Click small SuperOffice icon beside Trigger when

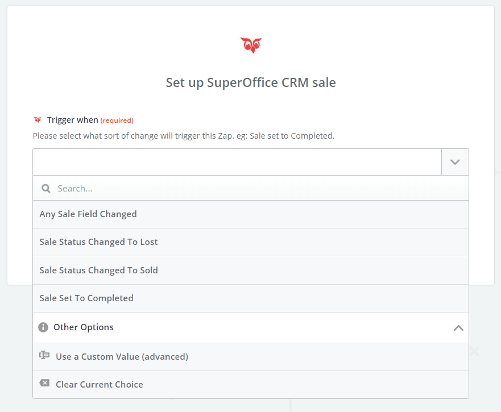tap(38, 120)
